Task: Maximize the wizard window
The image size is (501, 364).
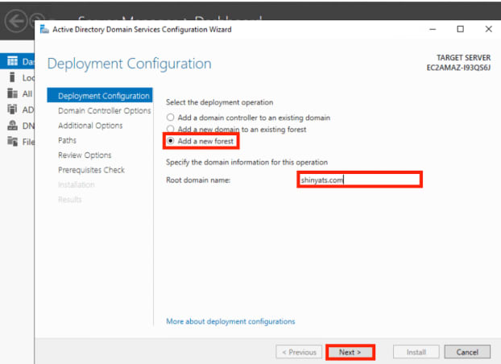Action: pyautogui.click(x=461, y=29)
